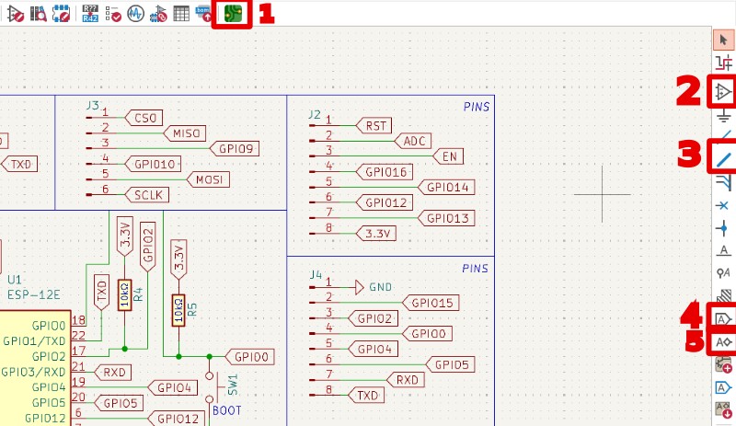The height and width of the screenshot is (426, 736).
Task: Select the MISO global label
Action: [185, 133]
